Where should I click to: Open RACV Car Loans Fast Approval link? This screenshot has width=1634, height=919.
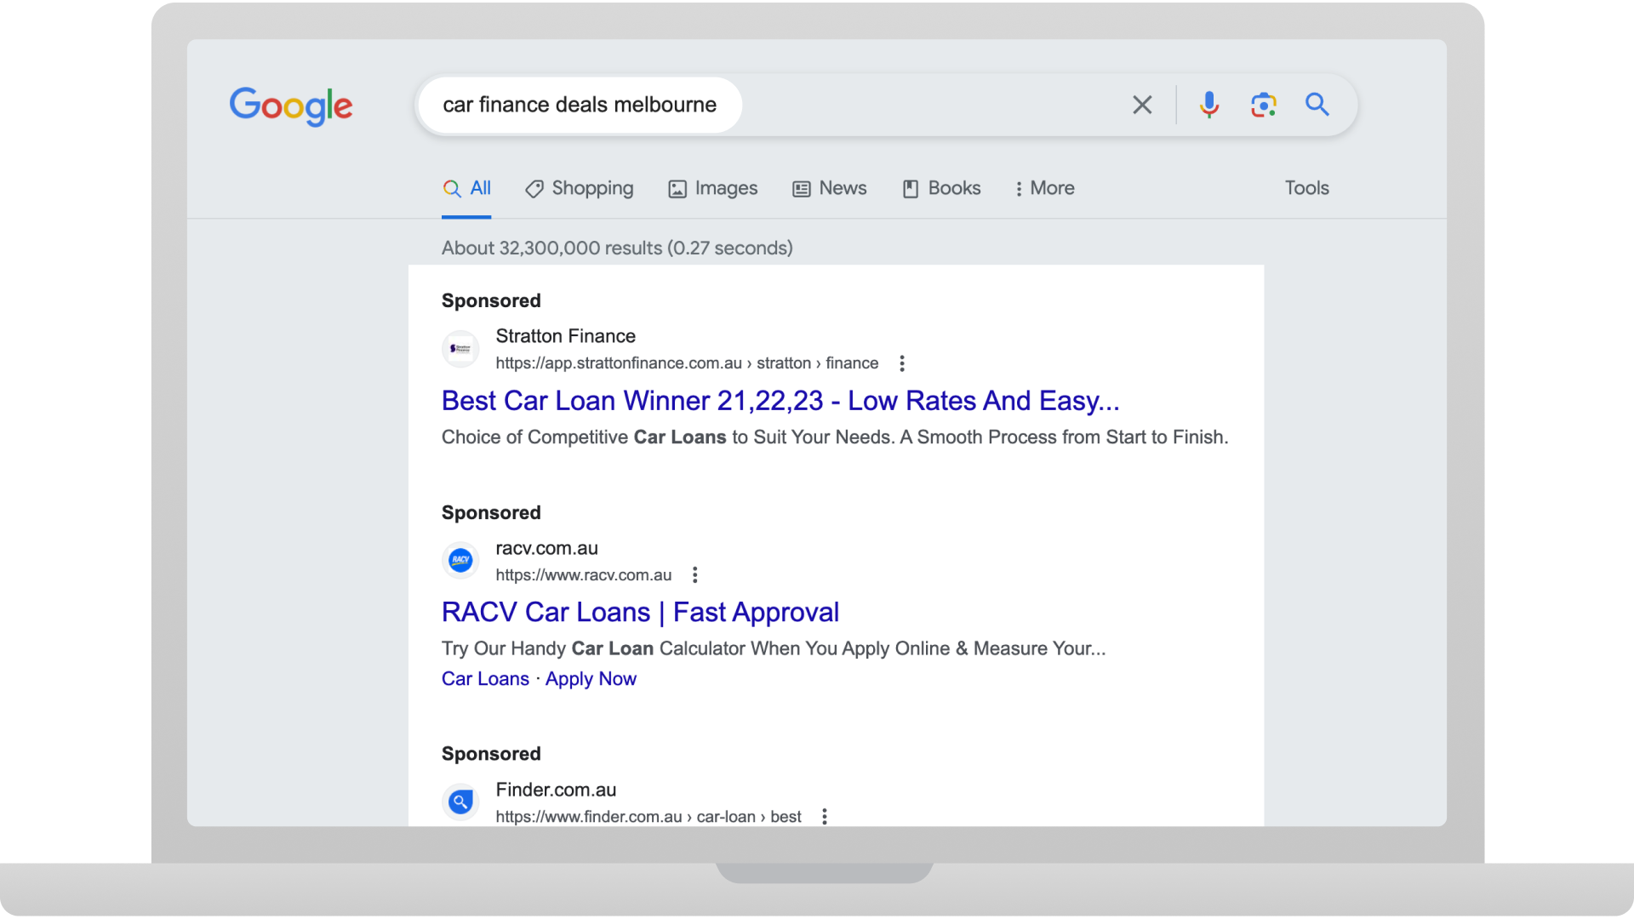coord(640,612)
